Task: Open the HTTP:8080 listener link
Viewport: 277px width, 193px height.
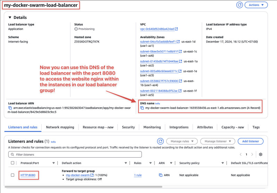Action: (x=28, y=175)
